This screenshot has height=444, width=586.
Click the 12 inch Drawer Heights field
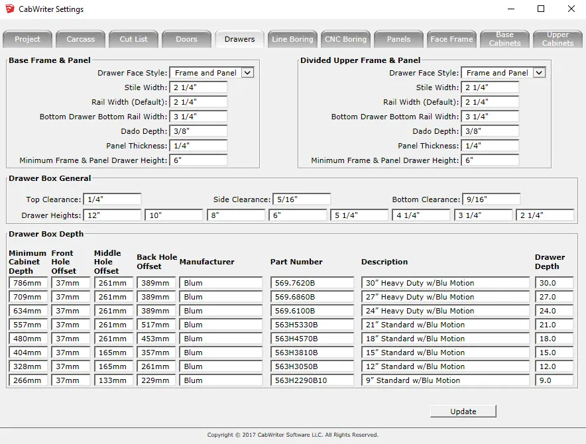pos(111,214)
